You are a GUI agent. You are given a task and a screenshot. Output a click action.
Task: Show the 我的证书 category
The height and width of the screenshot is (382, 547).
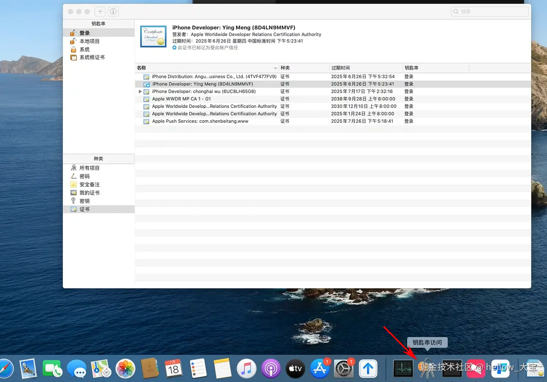(x=89, y=193)
